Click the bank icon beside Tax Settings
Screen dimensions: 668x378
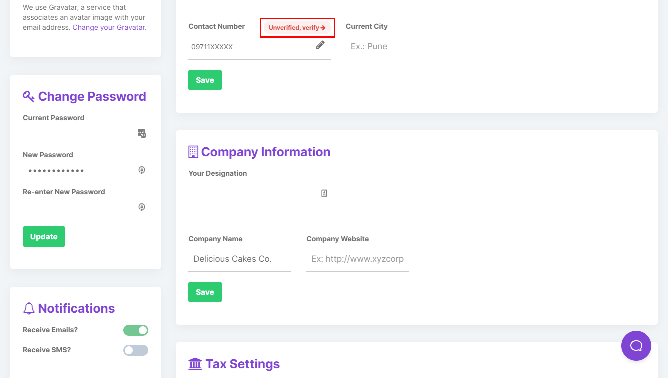coord(195,364)
